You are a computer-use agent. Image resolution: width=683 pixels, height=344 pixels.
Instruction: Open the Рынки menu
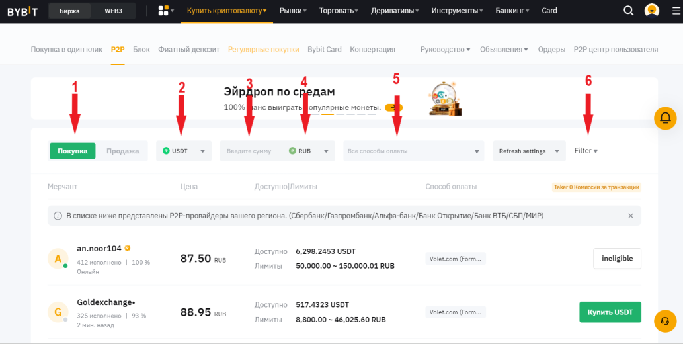click(293, 11)
